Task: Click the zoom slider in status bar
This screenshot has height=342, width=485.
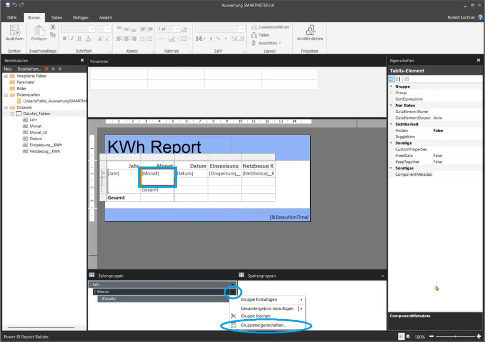Action: pos(455,337)
